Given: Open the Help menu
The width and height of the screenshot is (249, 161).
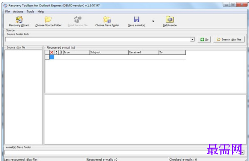Looking at the screenshot, I should (x=41, y=11).
